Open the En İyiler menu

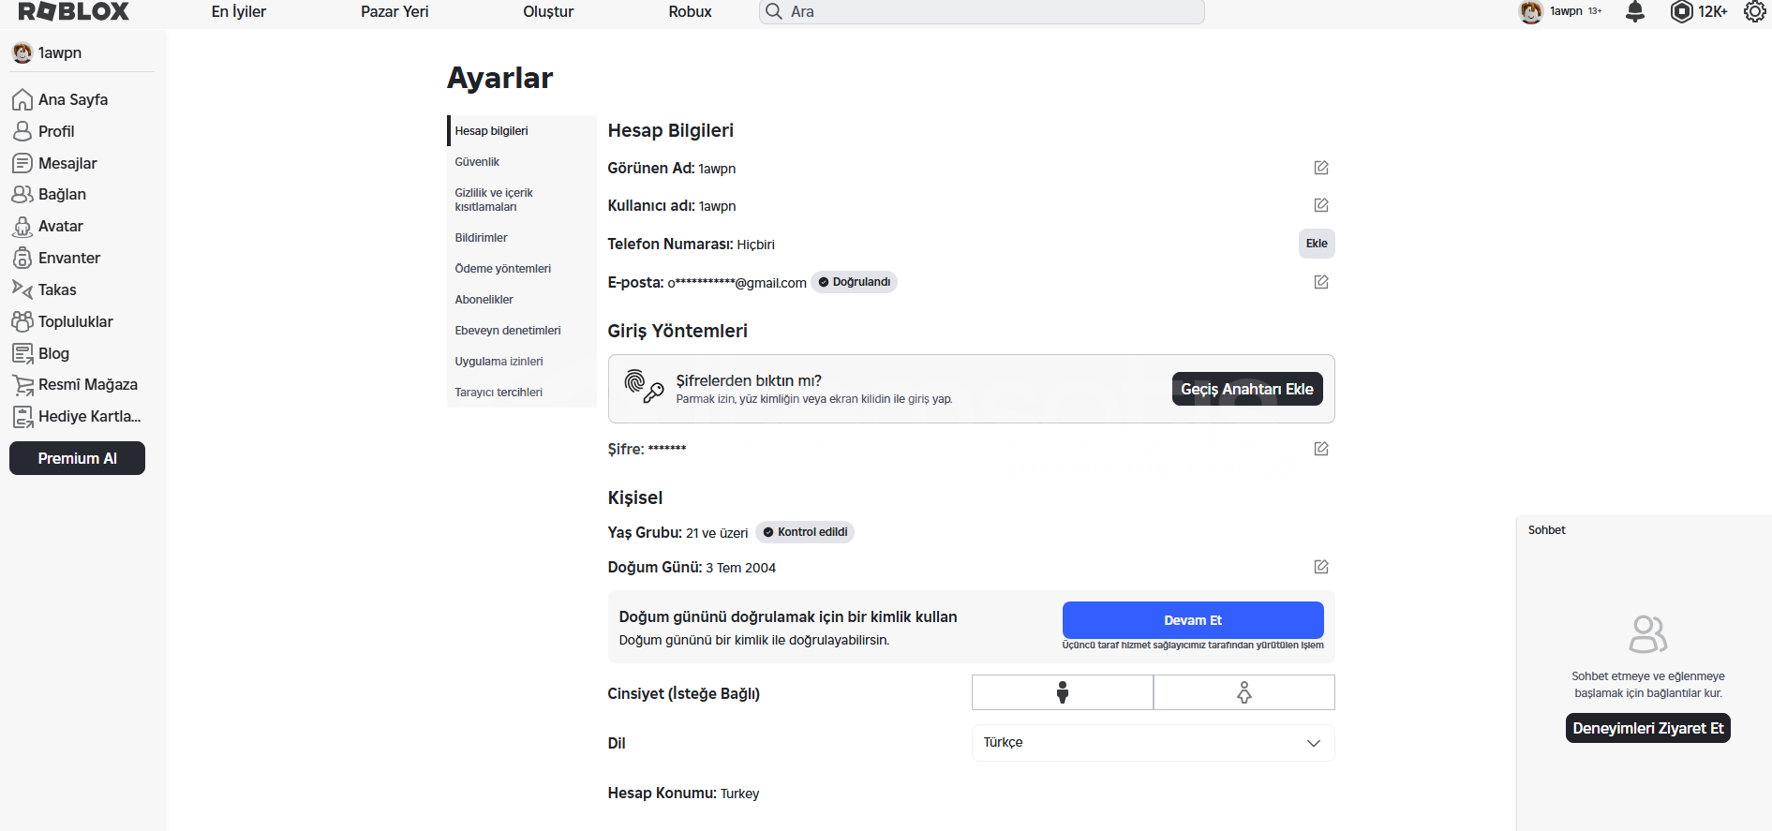coord(239,11)
